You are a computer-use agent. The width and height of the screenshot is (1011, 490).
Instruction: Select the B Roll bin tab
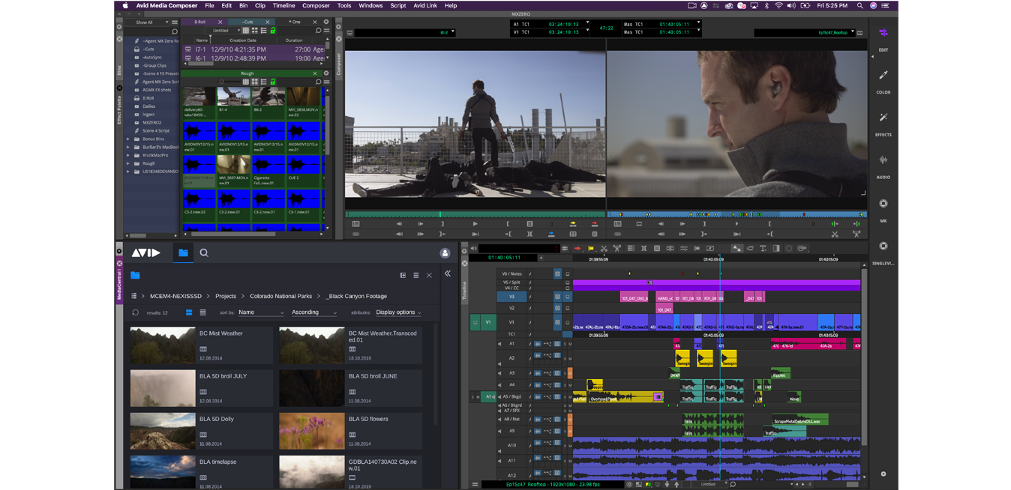point(200,22)
